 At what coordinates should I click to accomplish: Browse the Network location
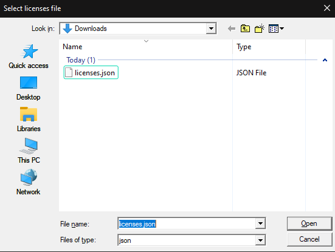click(29, 182)
